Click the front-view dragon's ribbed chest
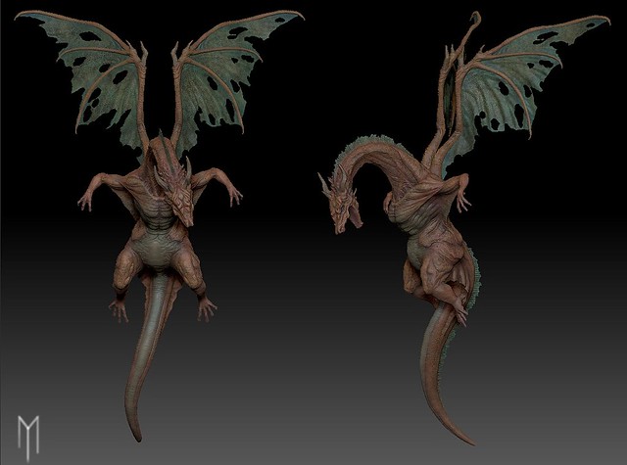The width and height of the screenshot is (627, 465). point(155,210)
